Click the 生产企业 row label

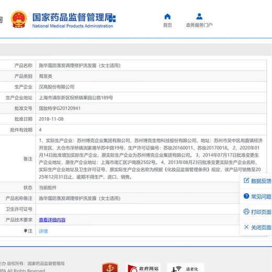[x=24, y=87]
